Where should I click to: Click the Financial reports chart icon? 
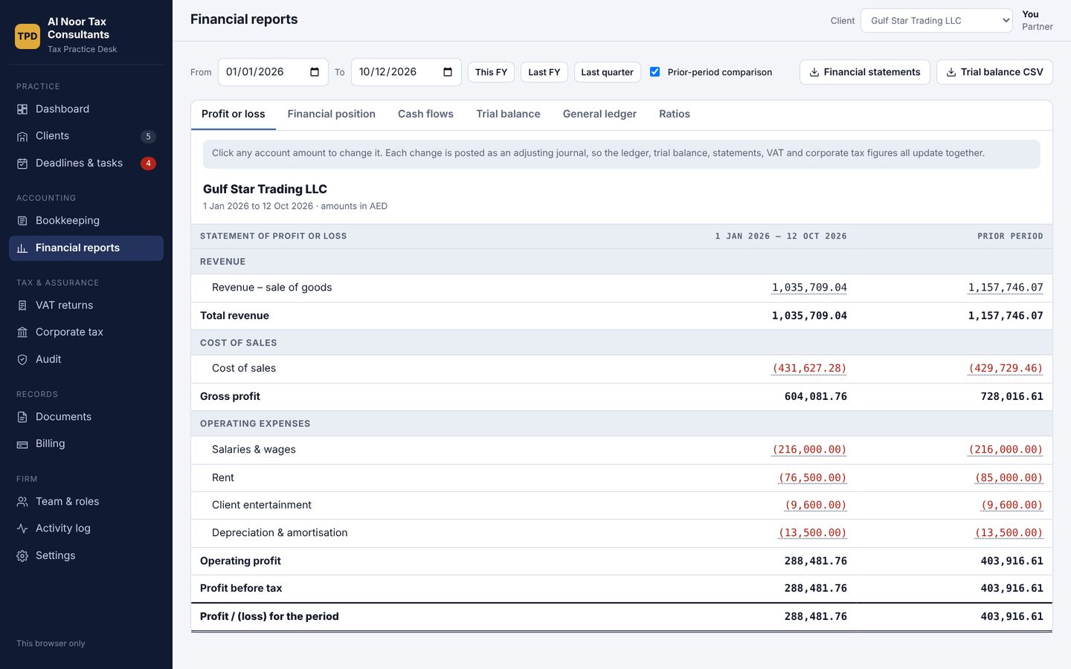pos(22,248)
